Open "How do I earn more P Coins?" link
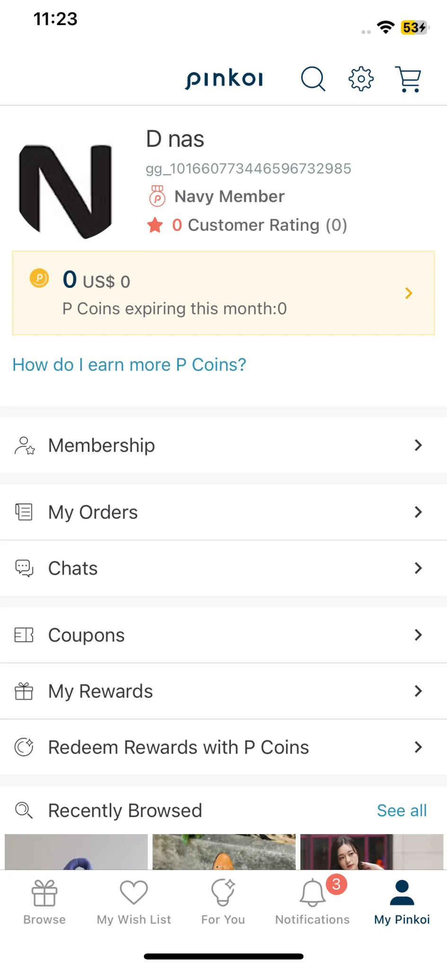 click(x=129, y=365)
